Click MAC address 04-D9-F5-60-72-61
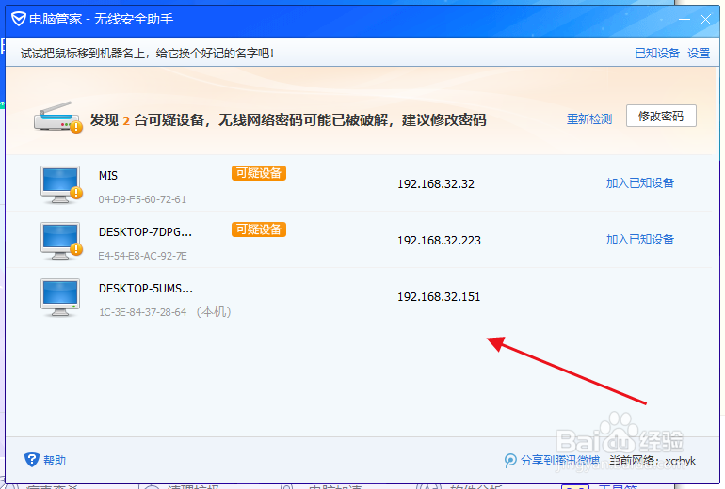725x489 pixels. click(x=142, y=199)
